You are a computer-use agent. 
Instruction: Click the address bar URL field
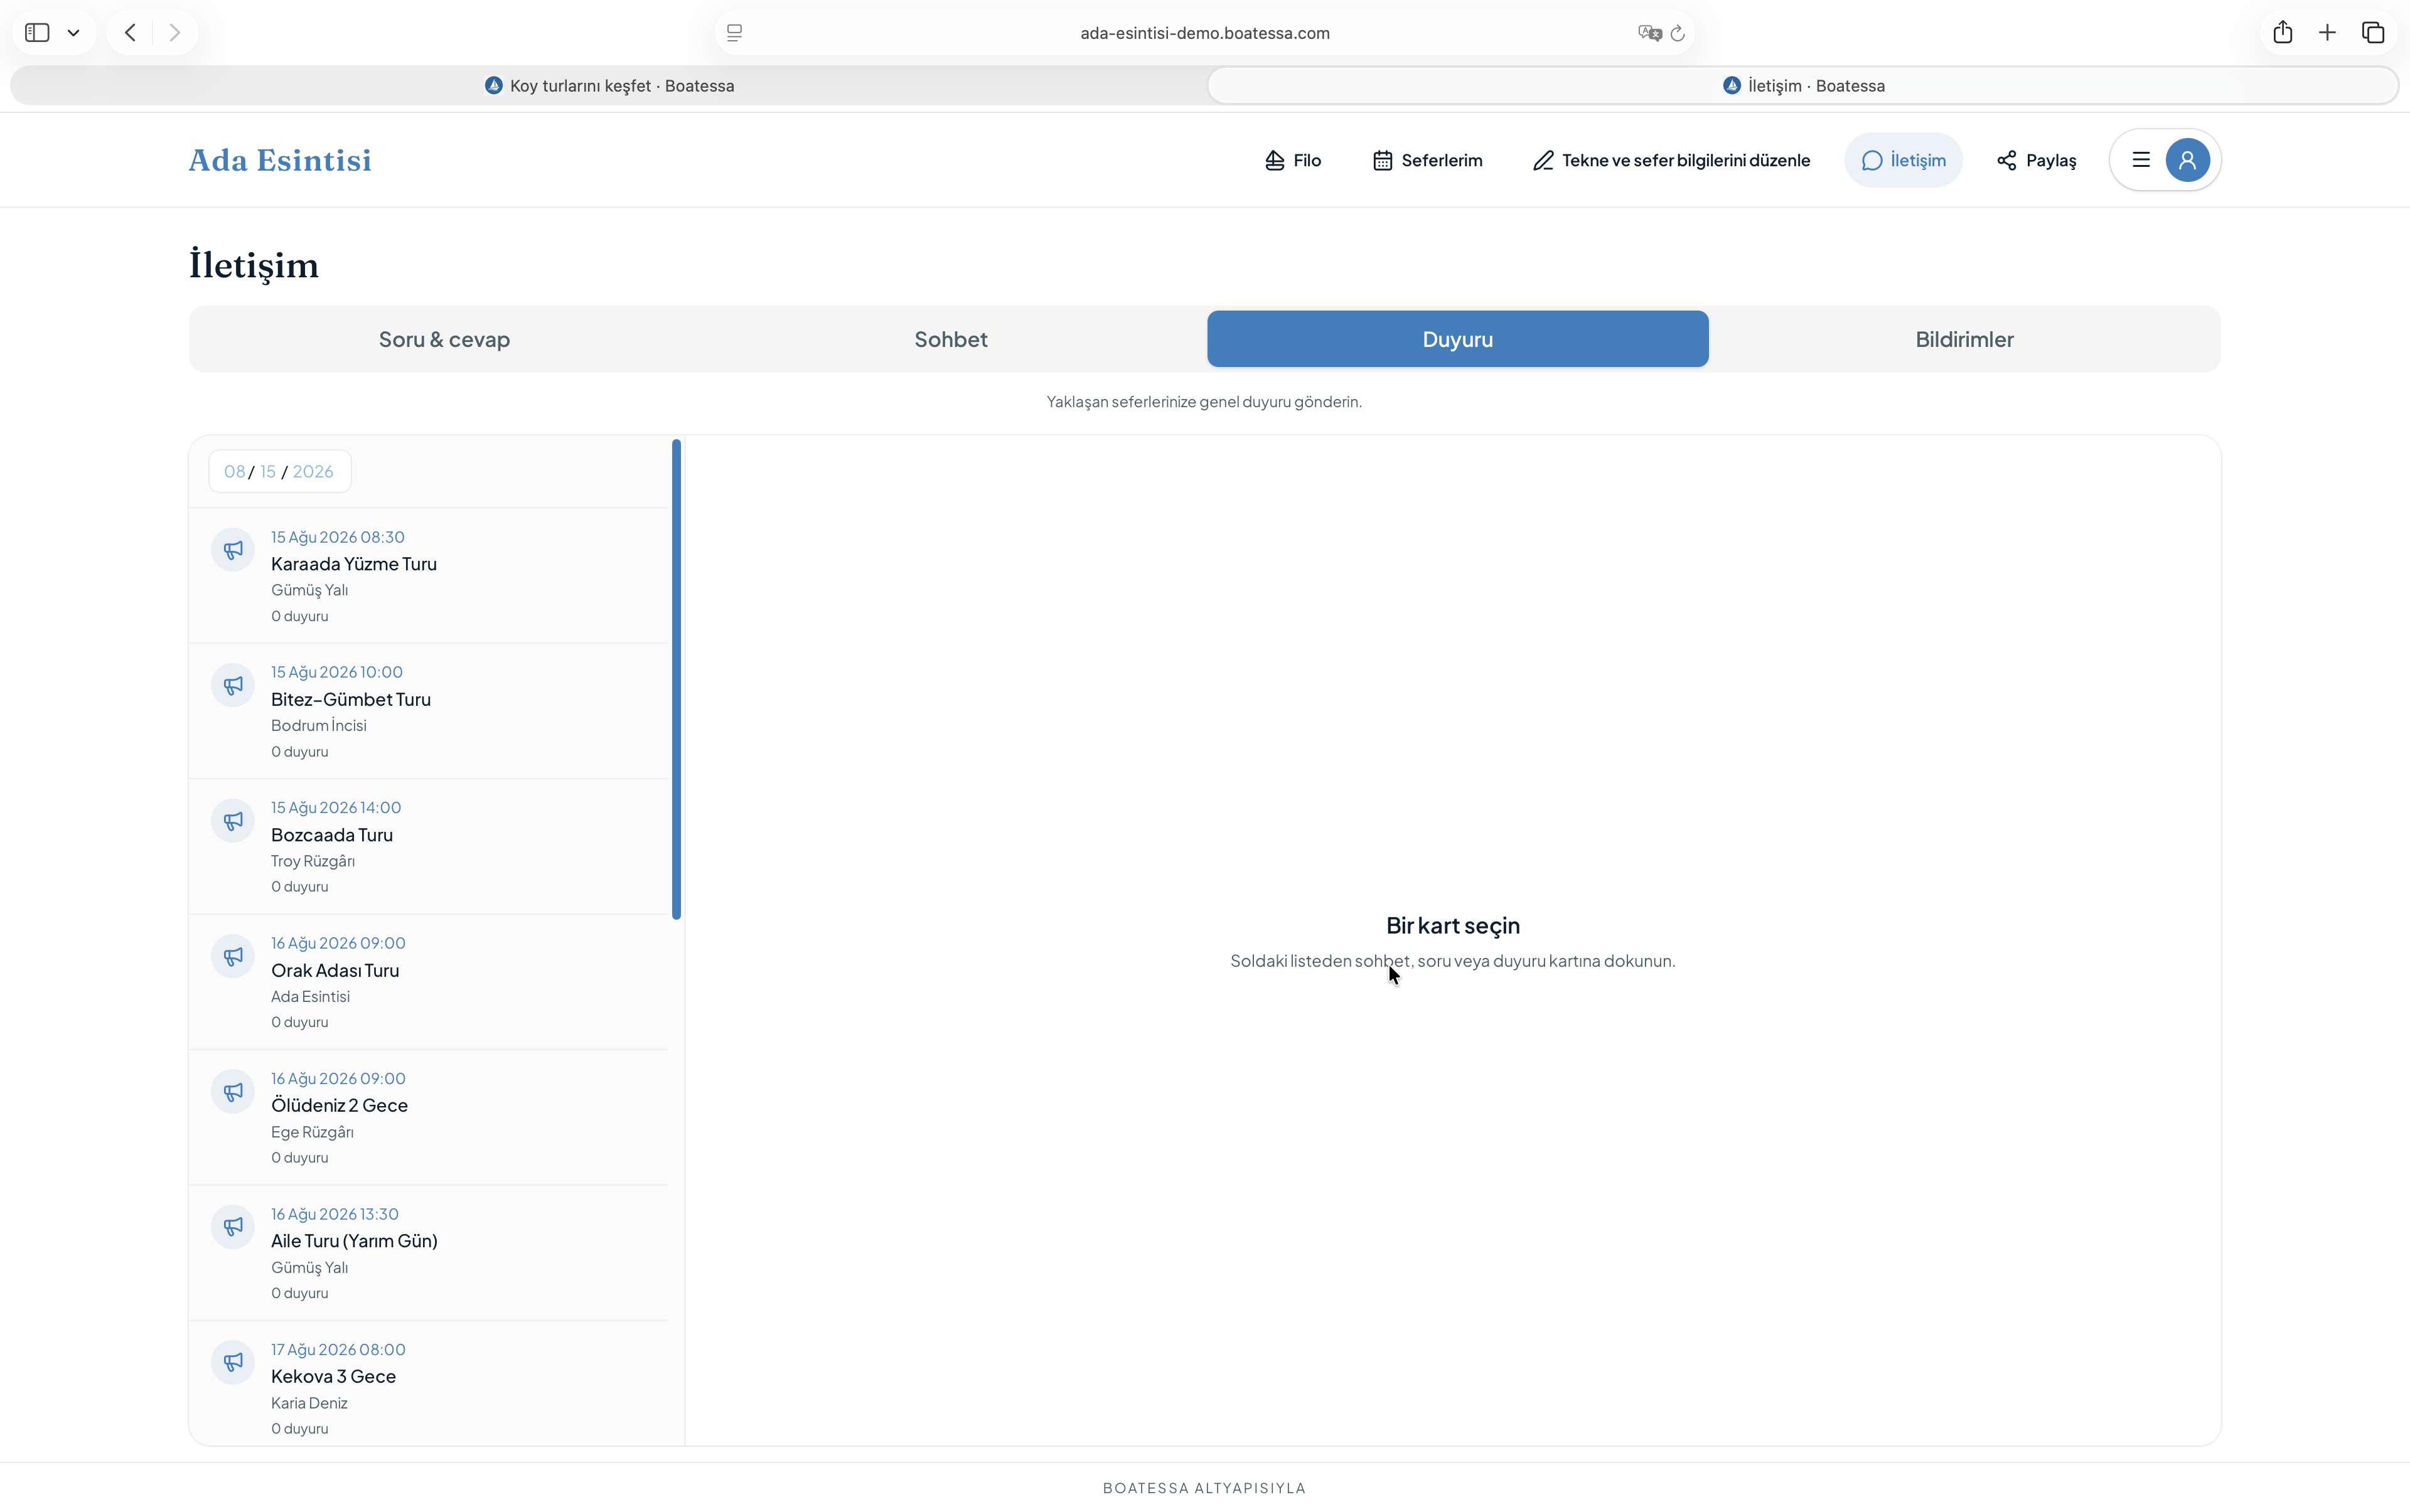tap(1204, 33)
